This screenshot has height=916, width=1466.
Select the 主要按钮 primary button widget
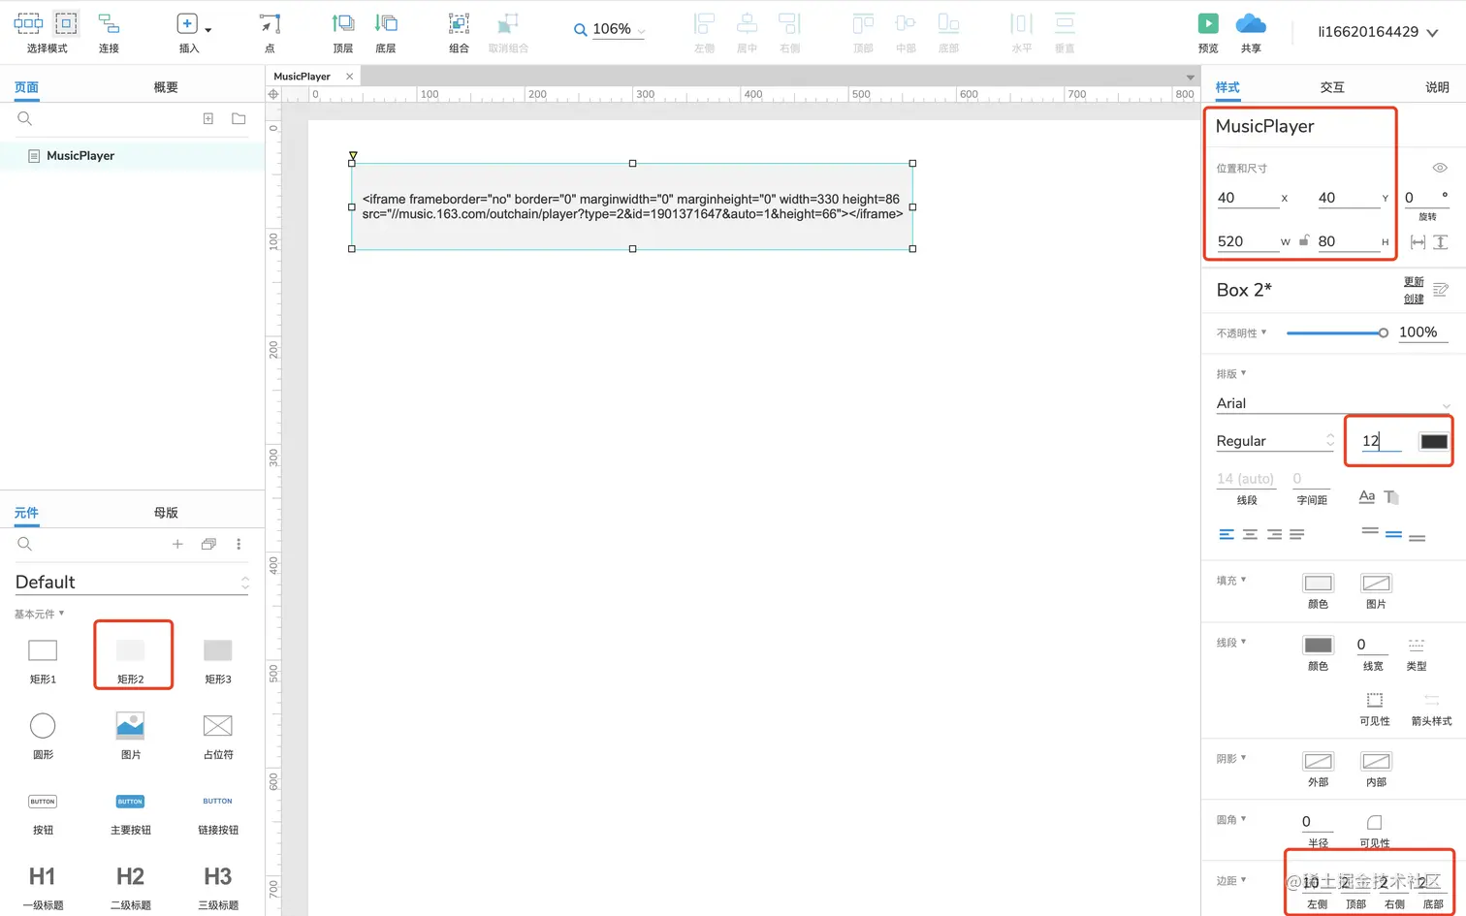pos(130,812)
